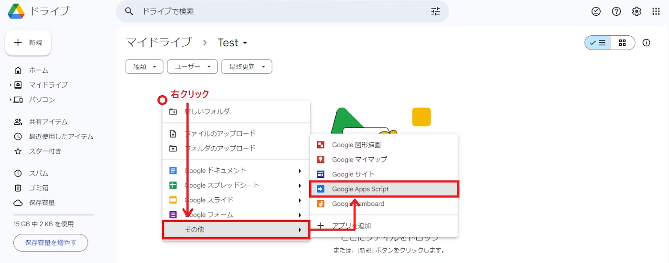669x263 pixels.
Task: Click the Google Sites icon
Action: (x=321, y=174)
